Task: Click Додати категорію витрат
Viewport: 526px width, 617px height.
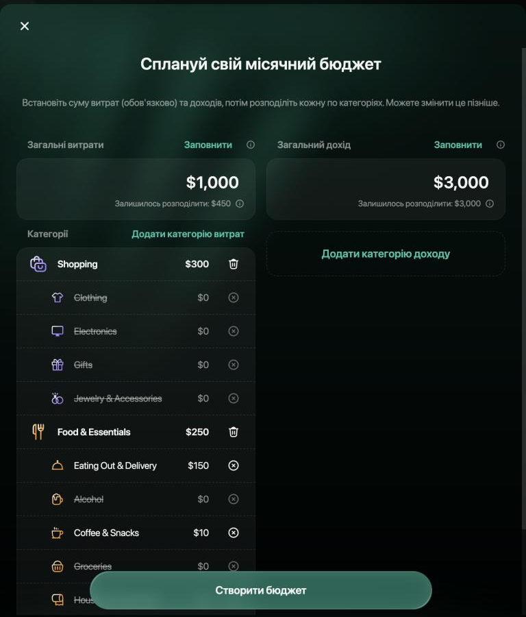Action: pos(188,234)
